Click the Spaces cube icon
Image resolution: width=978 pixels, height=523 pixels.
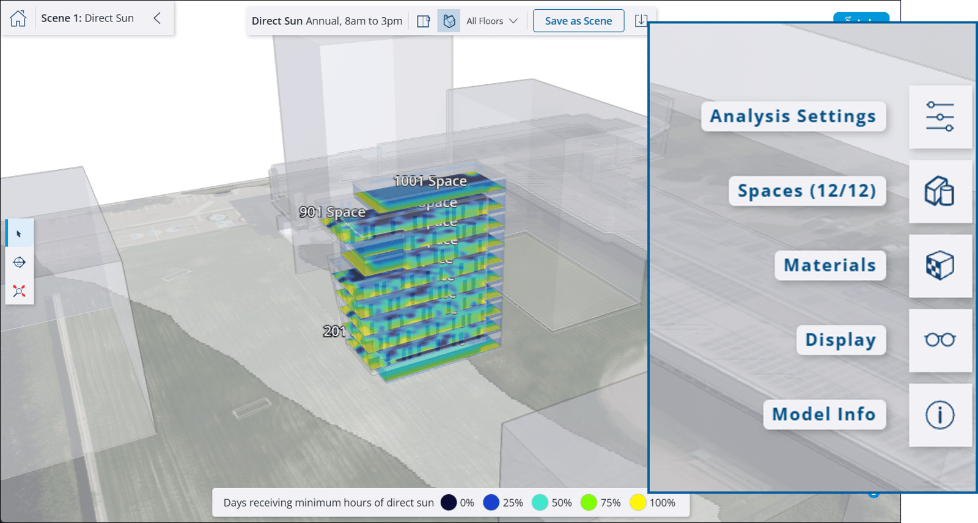940,191
